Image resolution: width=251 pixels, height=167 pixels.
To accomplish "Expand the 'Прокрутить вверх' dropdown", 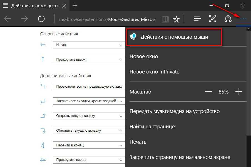I will click(x=89, y=60).
